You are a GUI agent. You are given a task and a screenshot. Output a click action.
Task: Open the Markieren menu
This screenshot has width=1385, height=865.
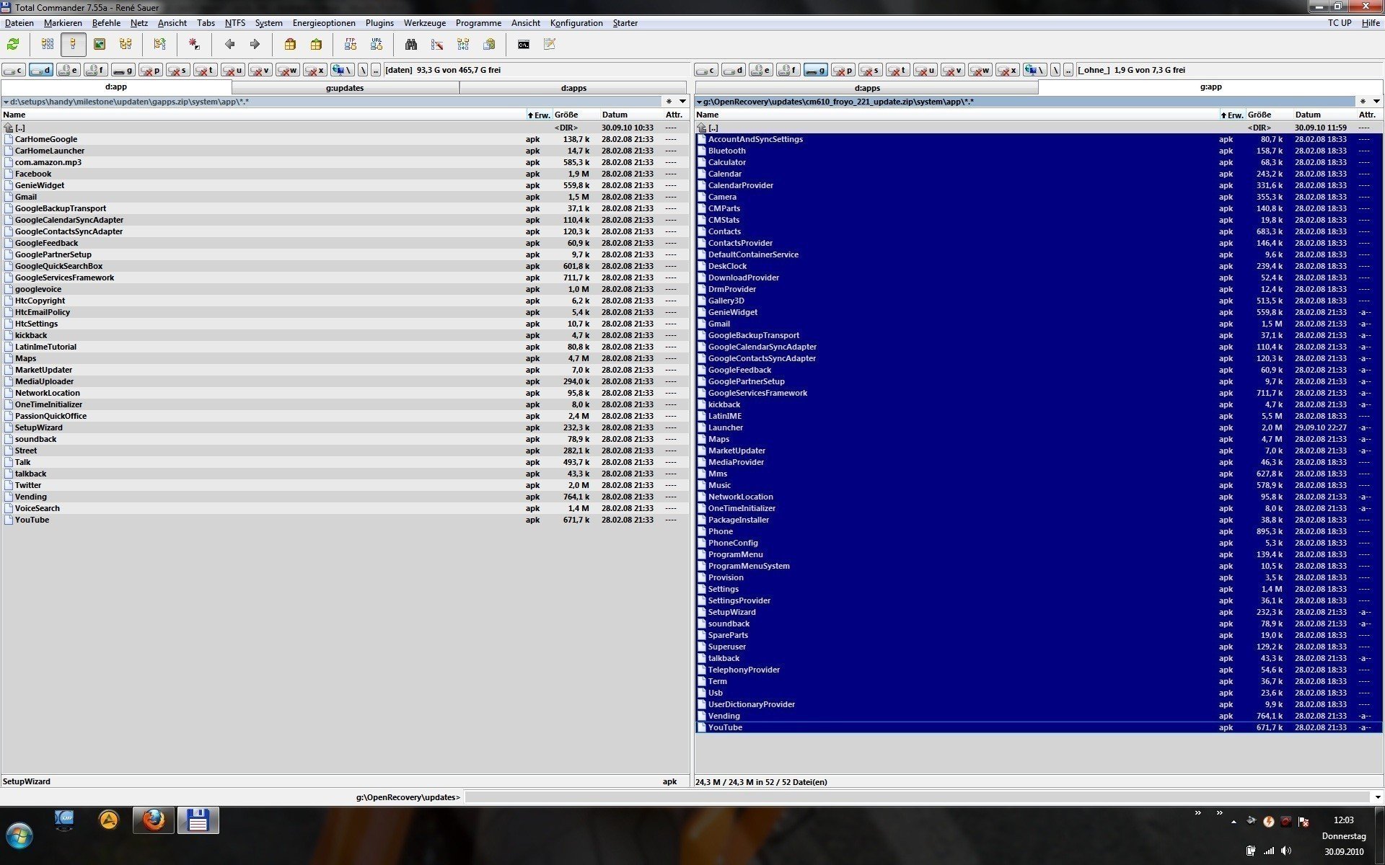pyautogui.click(x=63, y=23)
